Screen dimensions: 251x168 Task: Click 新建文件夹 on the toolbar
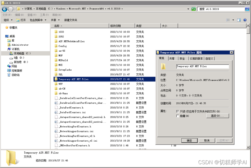(71, 20)
